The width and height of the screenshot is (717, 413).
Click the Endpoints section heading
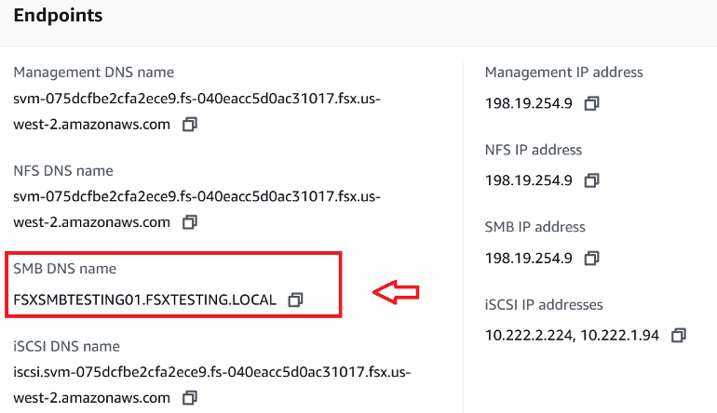click(58, 16)
